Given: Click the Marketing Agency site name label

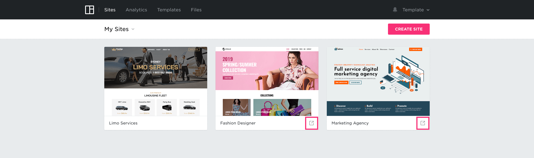Looking at the screenshot, I should (x=350, y=123).
